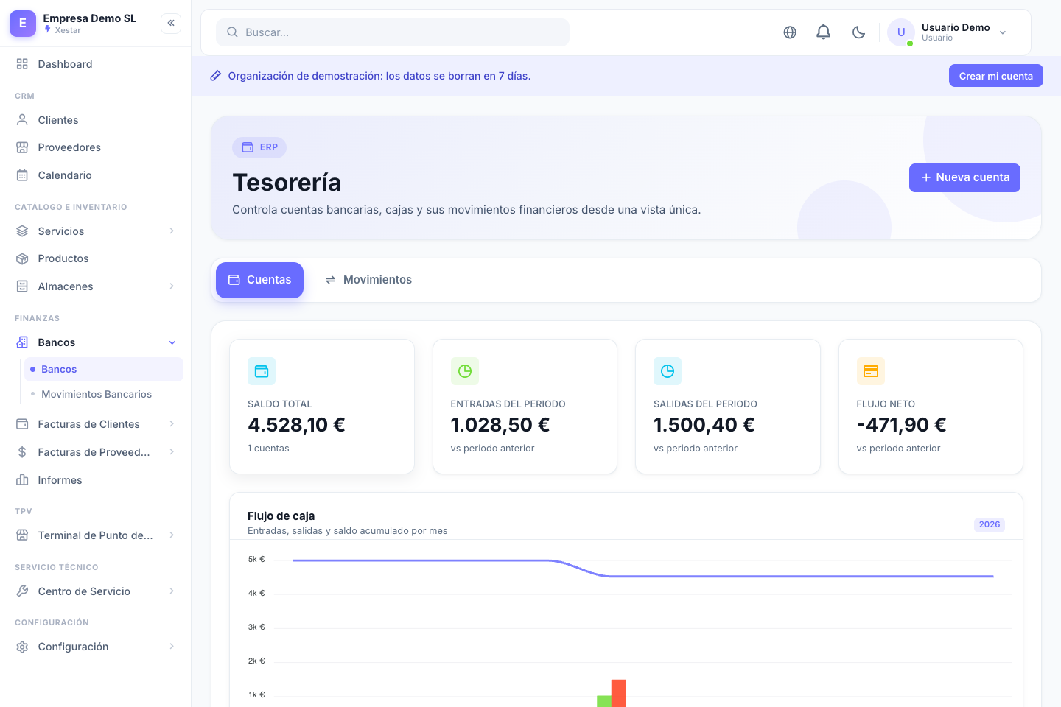Viewport: 1061px width, 707px height.
Task: Click the 4.528,10 € saldo total value
Action: point(296,425)
